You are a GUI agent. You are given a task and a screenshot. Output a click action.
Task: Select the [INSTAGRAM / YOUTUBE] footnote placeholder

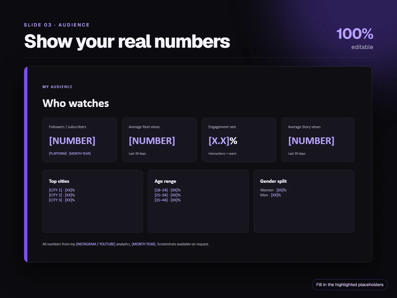pyautogui.click(x=96, y=244)
